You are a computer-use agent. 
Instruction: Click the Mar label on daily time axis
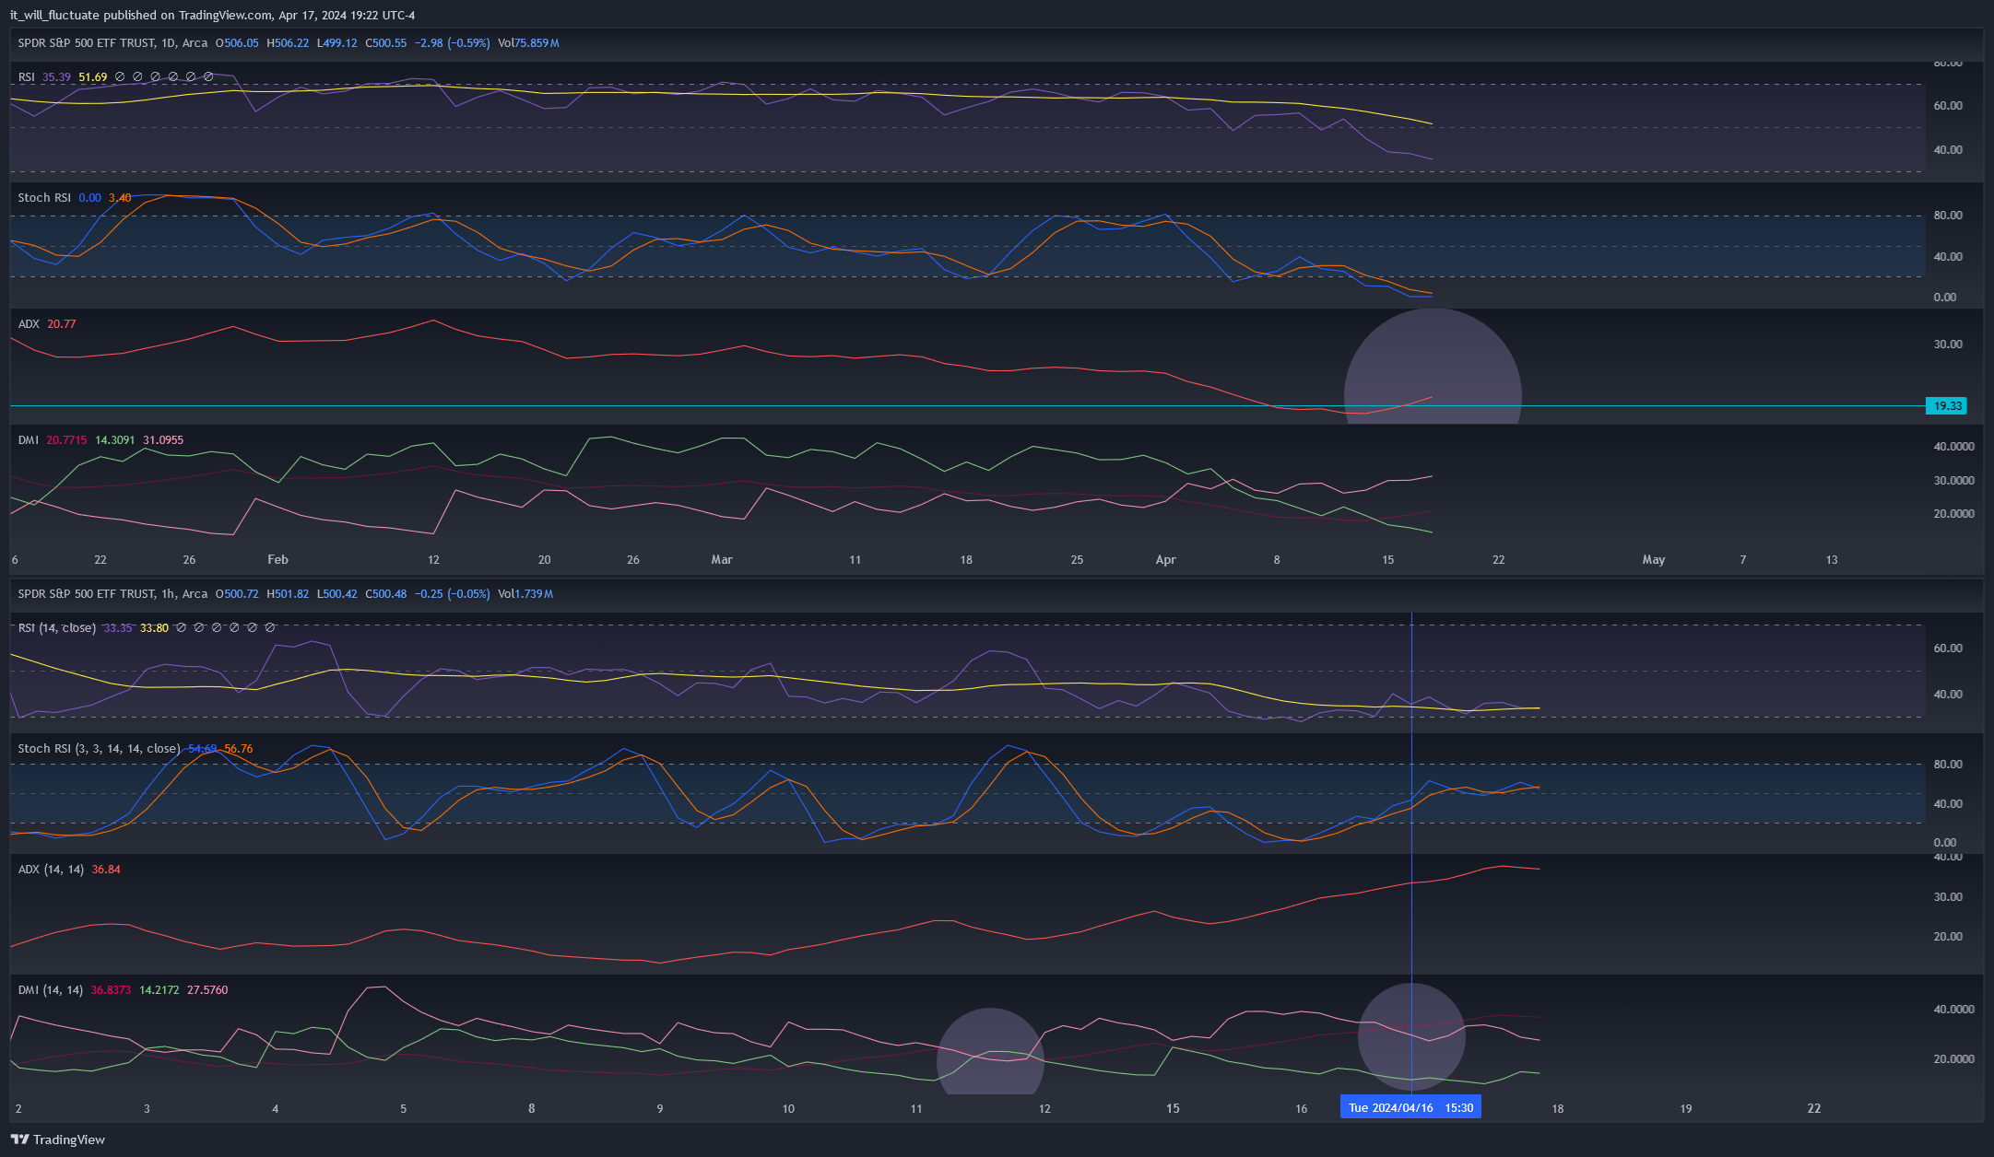pyautogui.click(x=722, y=560)
